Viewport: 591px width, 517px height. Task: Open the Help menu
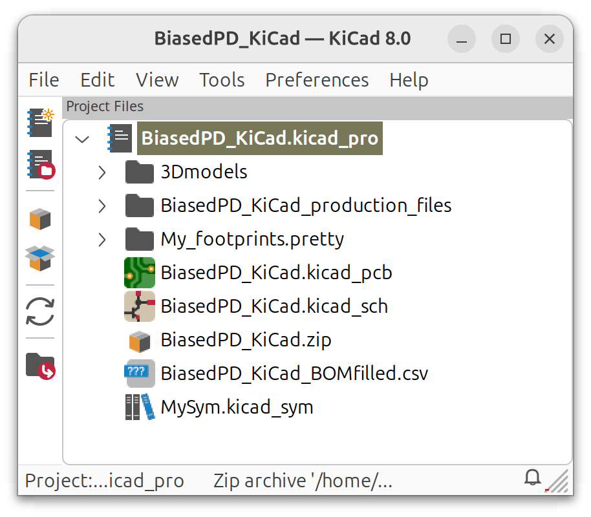[x=409, y=79]
